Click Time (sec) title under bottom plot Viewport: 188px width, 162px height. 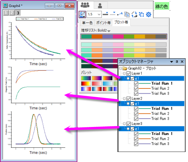[38, 153]
